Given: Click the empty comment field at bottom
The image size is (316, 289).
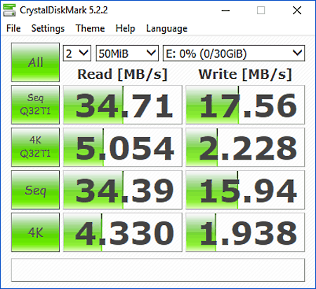Looking at the screenshot, I should point(158,270).
